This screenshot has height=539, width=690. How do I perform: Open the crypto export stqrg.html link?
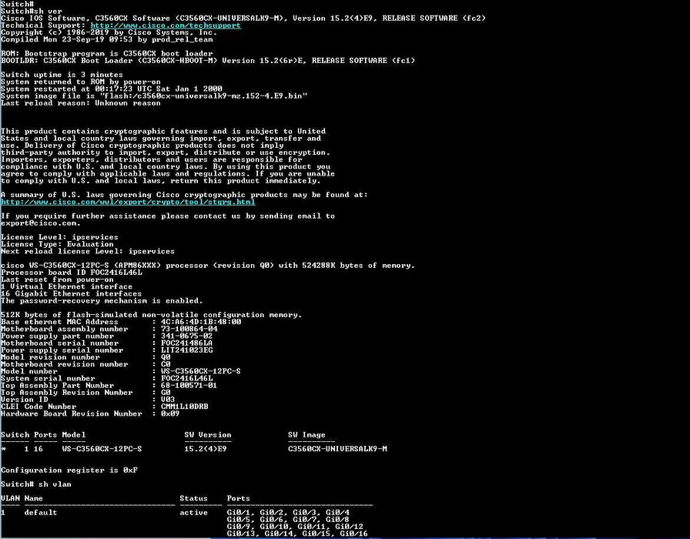tap(128, 202)
